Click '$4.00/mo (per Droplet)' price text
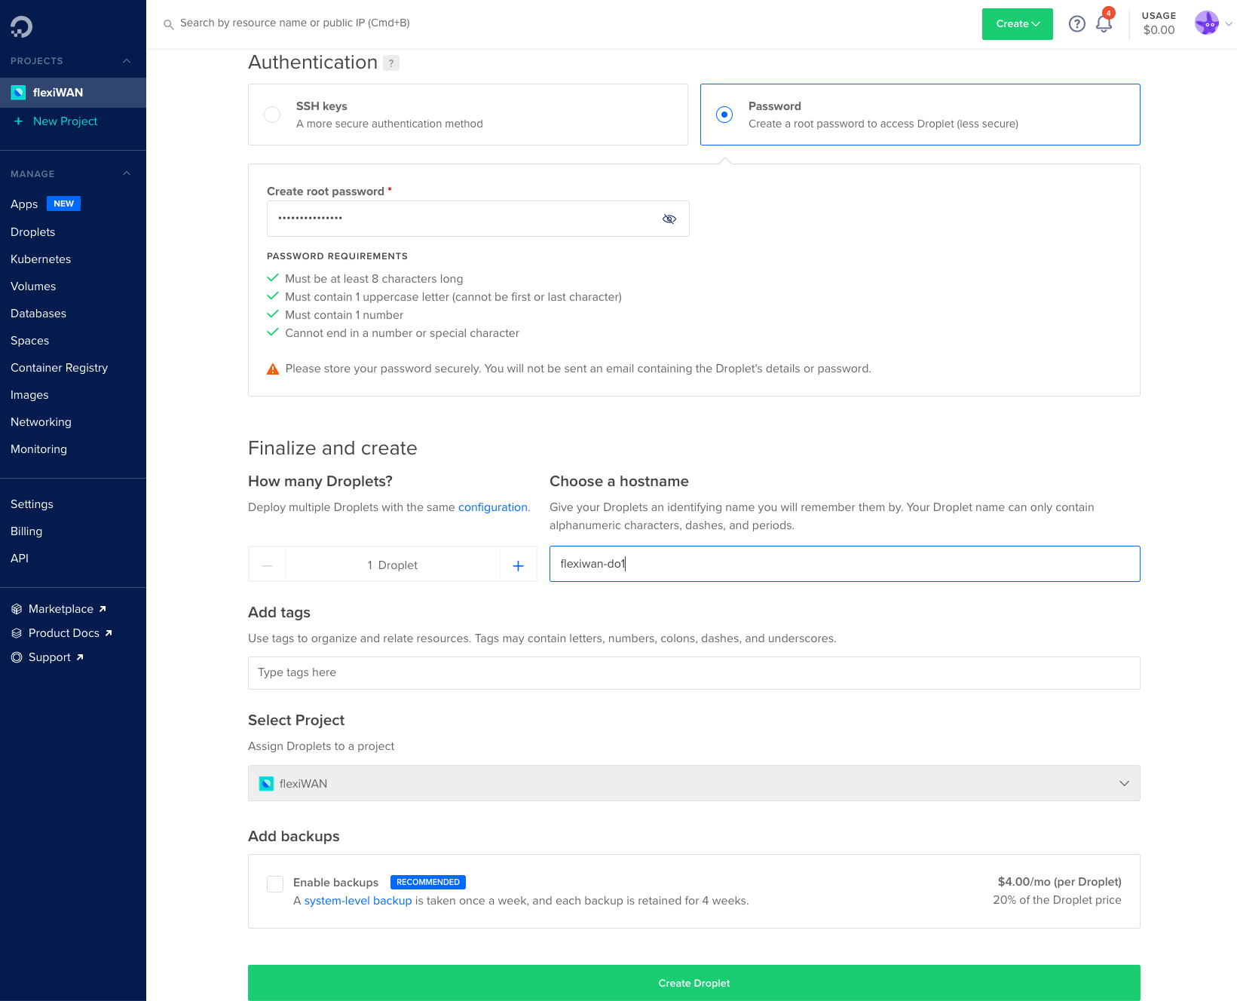Viewport: 1237px width, 1001px height. 1059,882
